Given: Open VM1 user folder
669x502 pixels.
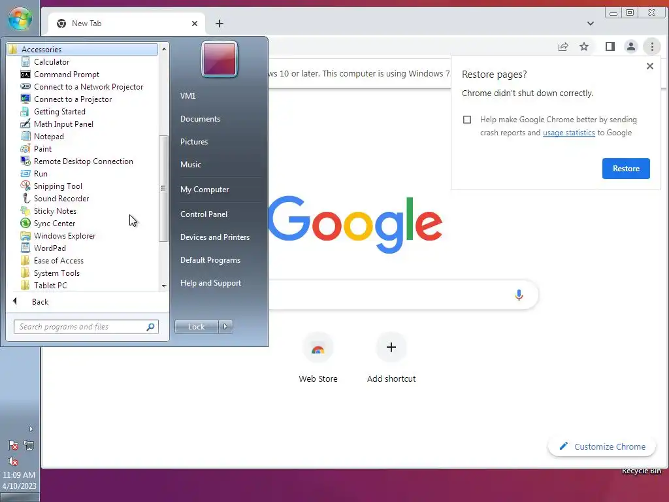Looking at the screenshot, I should point(188,95).
